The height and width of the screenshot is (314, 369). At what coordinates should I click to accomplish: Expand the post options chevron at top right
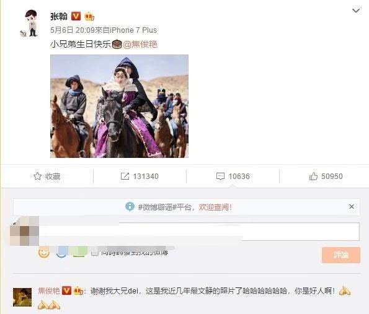(x=356, y=11)
